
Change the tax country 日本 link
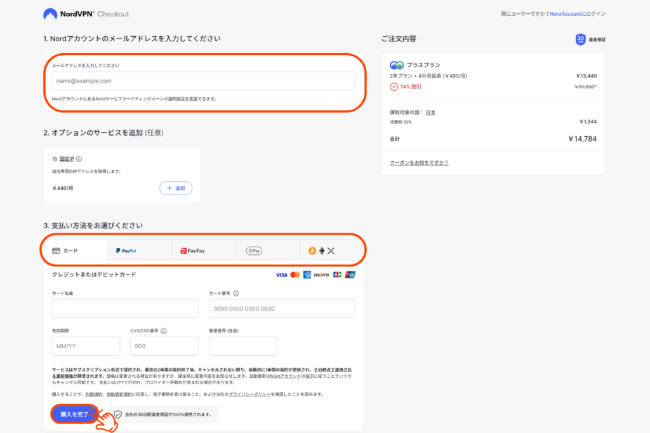(430, 113)
